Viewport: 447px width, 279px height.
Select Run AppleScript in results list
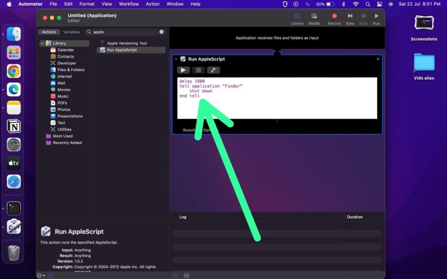tap(131, 50)
